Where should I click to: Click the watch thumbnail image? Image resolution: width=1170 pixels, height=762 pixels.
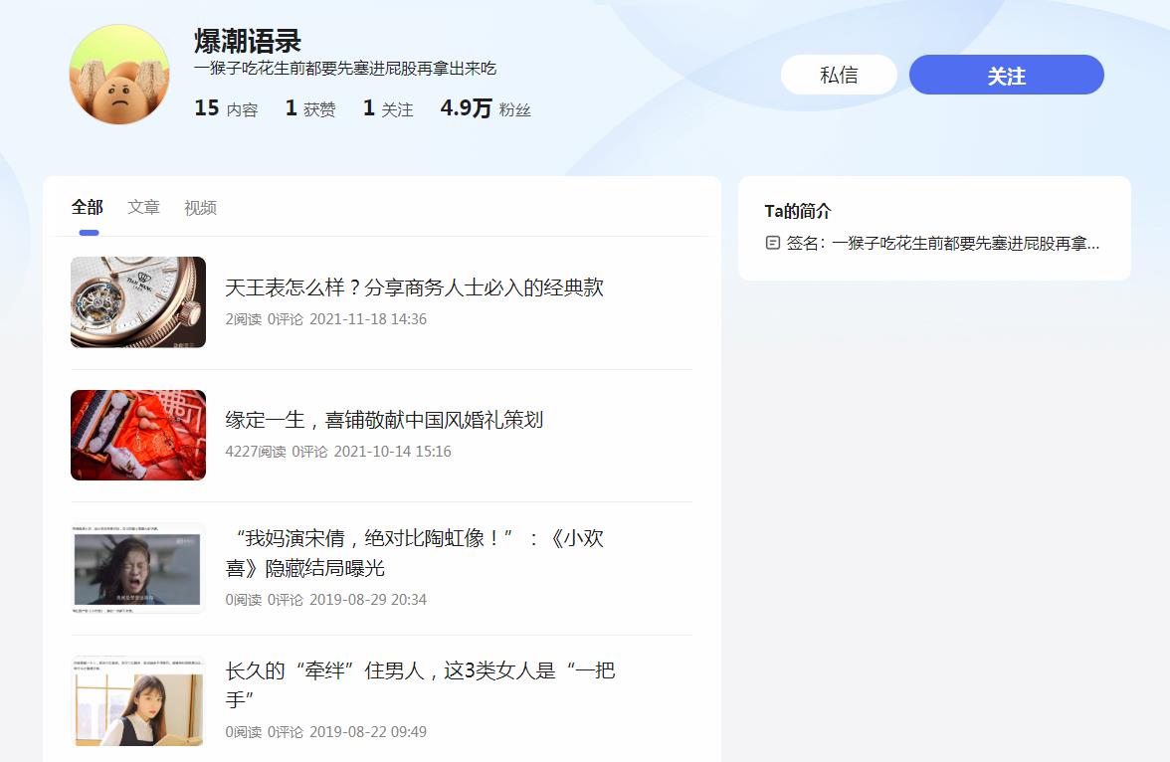138,302
